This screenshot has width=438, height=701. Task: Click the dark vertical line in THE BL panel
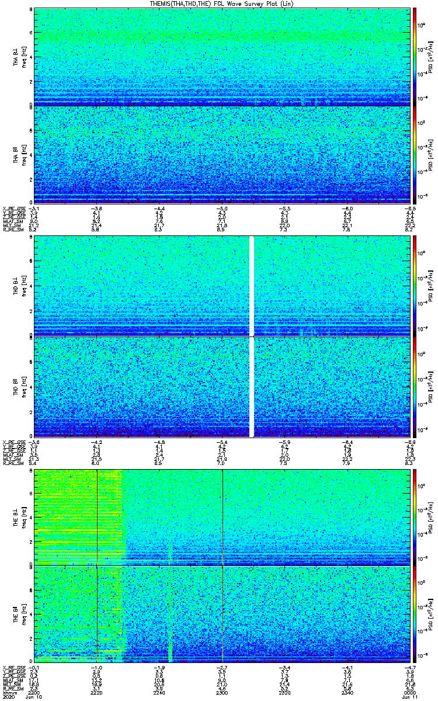(x=223, y=517)
